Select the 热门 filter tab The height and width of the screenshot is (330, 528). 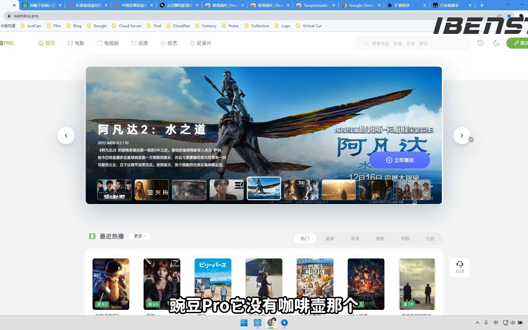(x=305, y=239)
